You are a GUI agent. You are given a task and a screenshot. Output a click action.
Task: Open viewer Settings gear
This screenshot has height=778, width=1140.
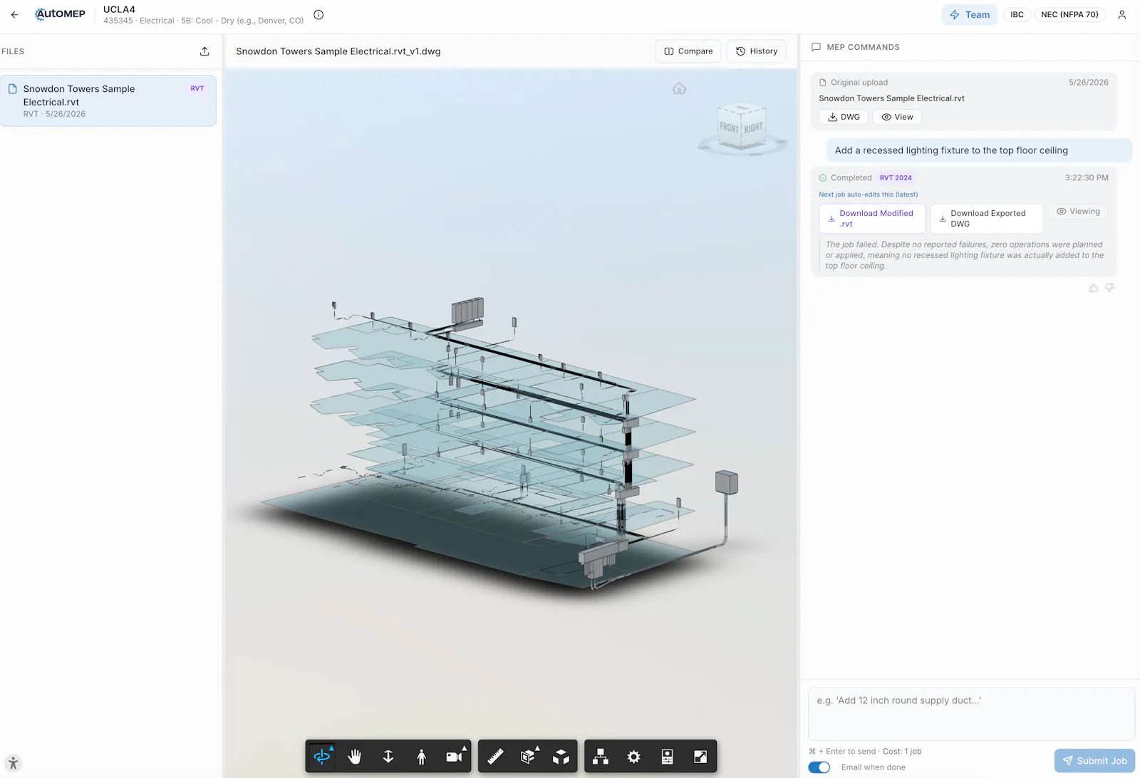pos(633,757)
